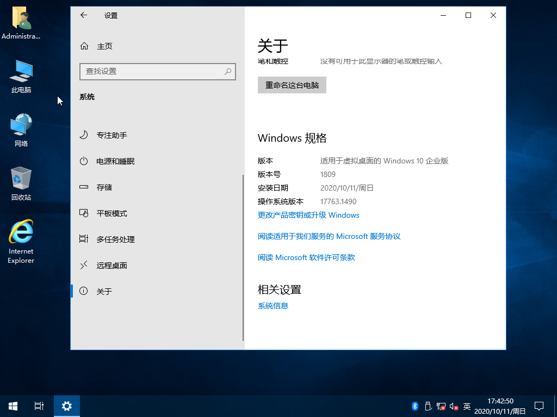Click the 安装日期 label
This screenshot has height=417, width=557.
pyautogui.click(x=273, y=188)
